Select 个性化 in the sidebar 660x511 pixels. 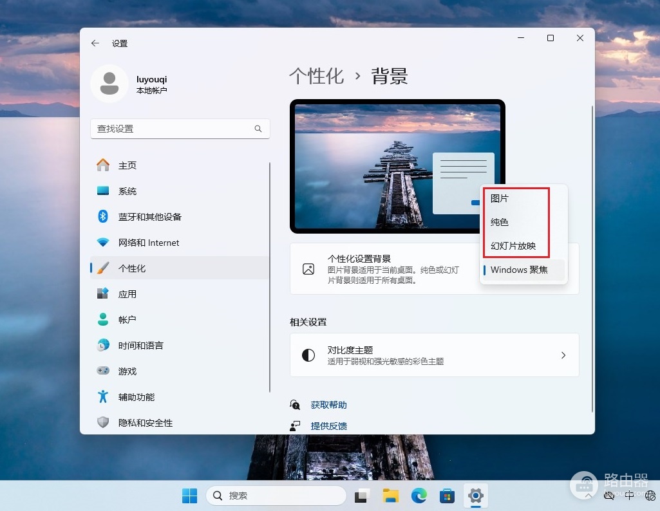click(x=180, y=268)
